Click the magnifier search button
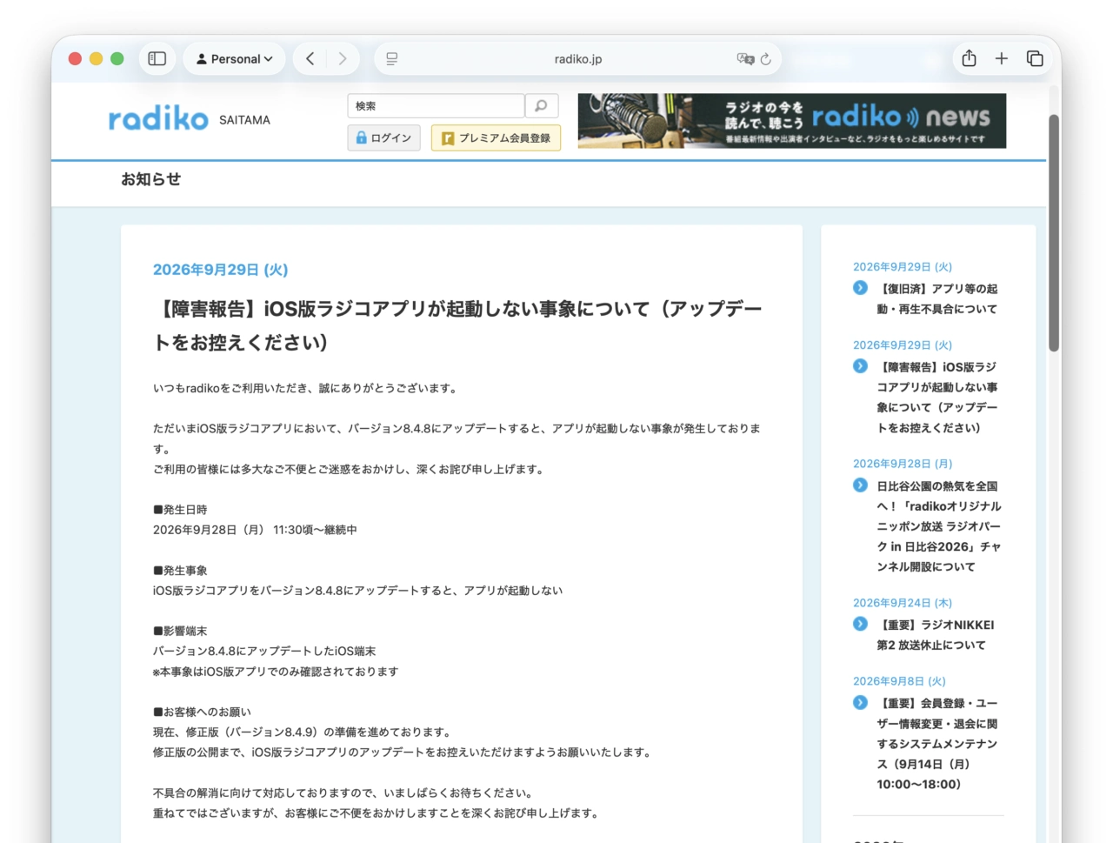 point(541,106)
